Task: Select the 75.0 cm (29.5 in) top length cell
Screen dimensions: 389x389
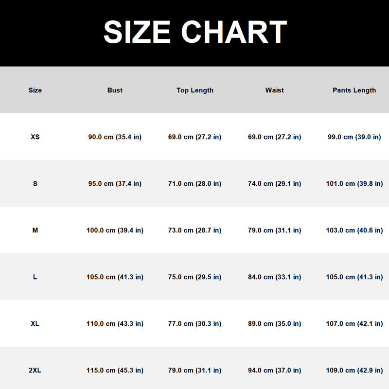Action: [x=195, y=277]
